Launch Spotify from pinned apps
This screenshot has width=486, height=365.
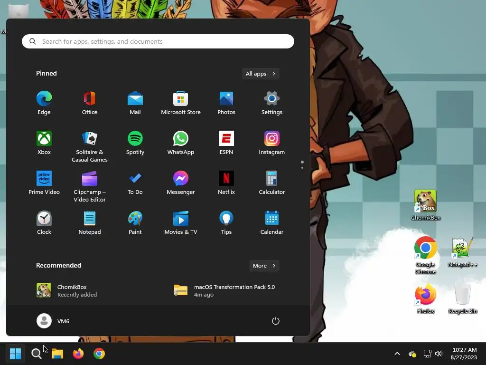(135, 143)
